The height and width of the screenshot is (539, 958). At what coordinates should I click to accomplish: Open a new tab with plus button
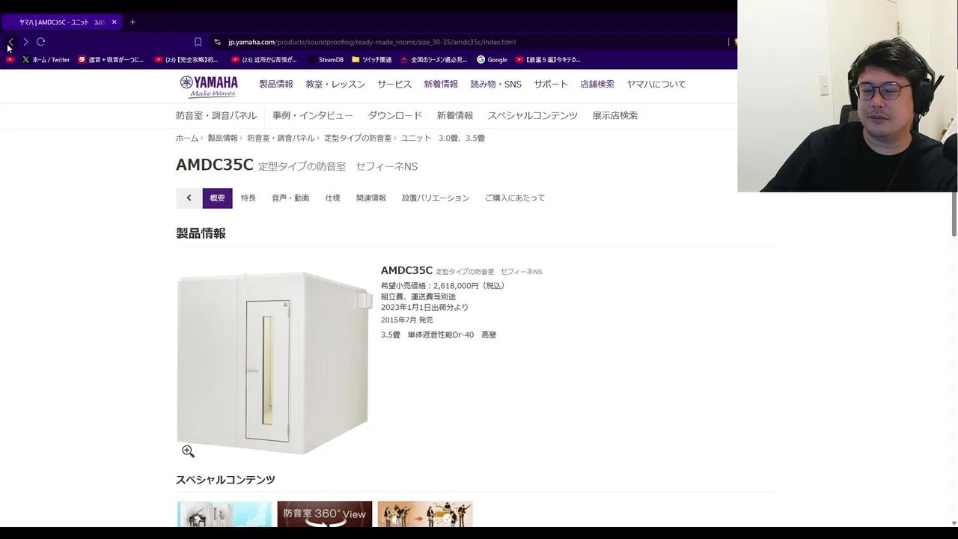pos(132,22)
